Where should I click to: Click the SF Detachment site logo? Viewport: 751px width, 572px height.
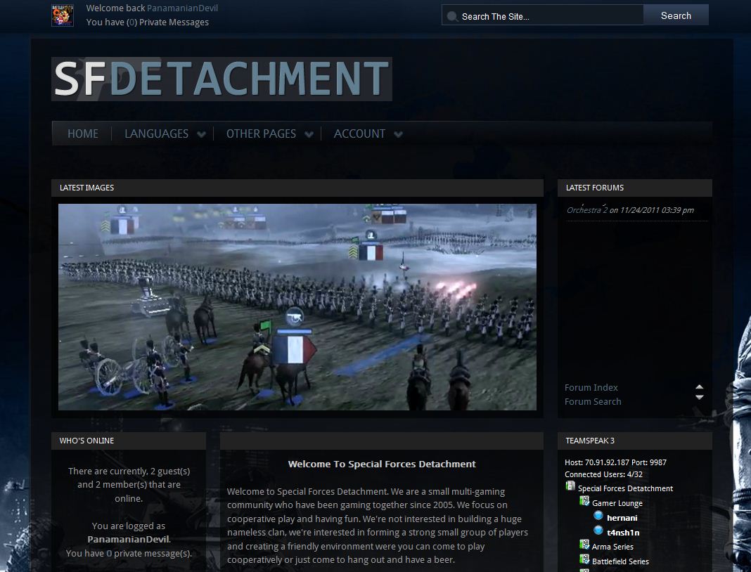222,79
